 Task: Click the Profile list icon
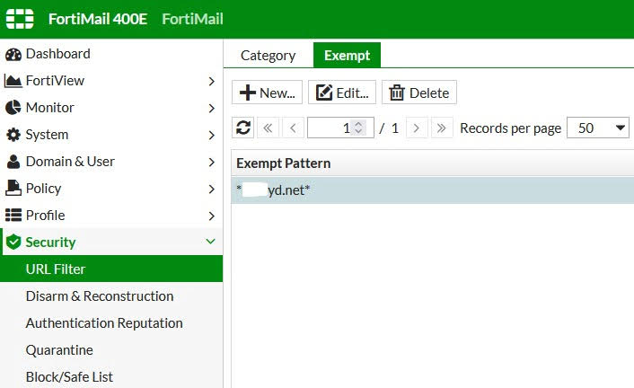click(x=13, y=216)
